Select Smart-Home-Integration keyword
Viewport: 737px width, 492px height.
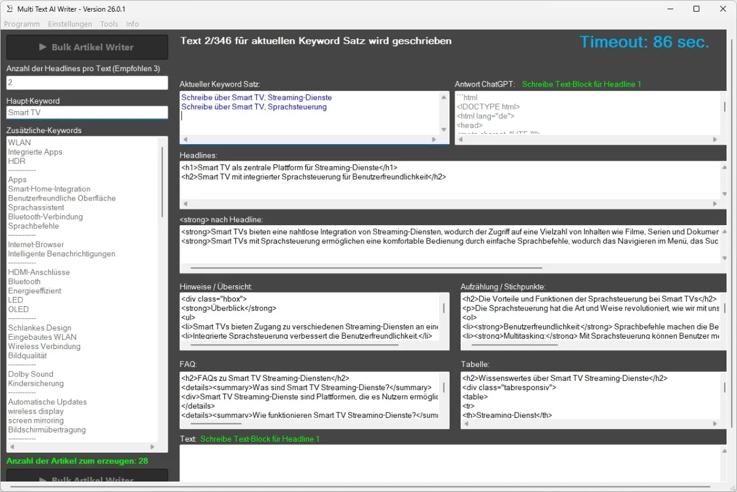[49, 189]
